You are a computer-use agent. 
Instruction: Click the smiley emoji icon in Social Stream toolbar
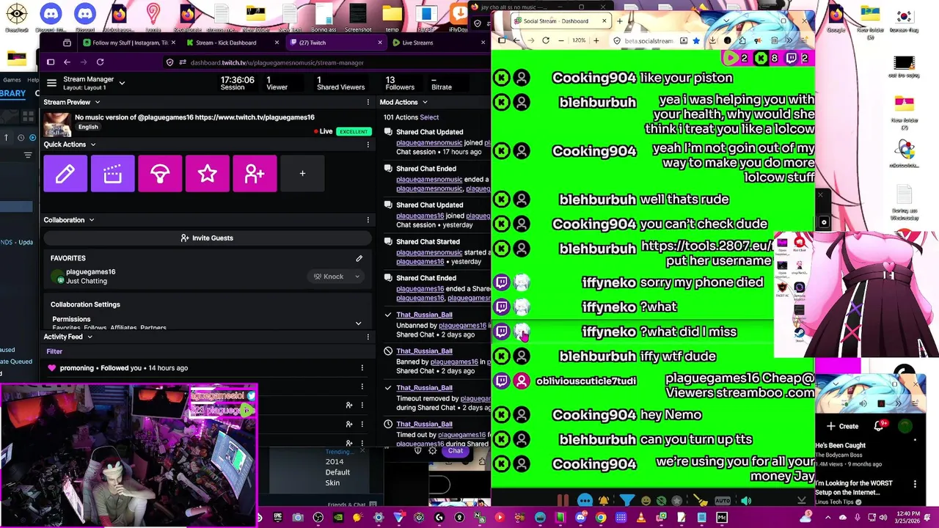(x=646, y=501)
